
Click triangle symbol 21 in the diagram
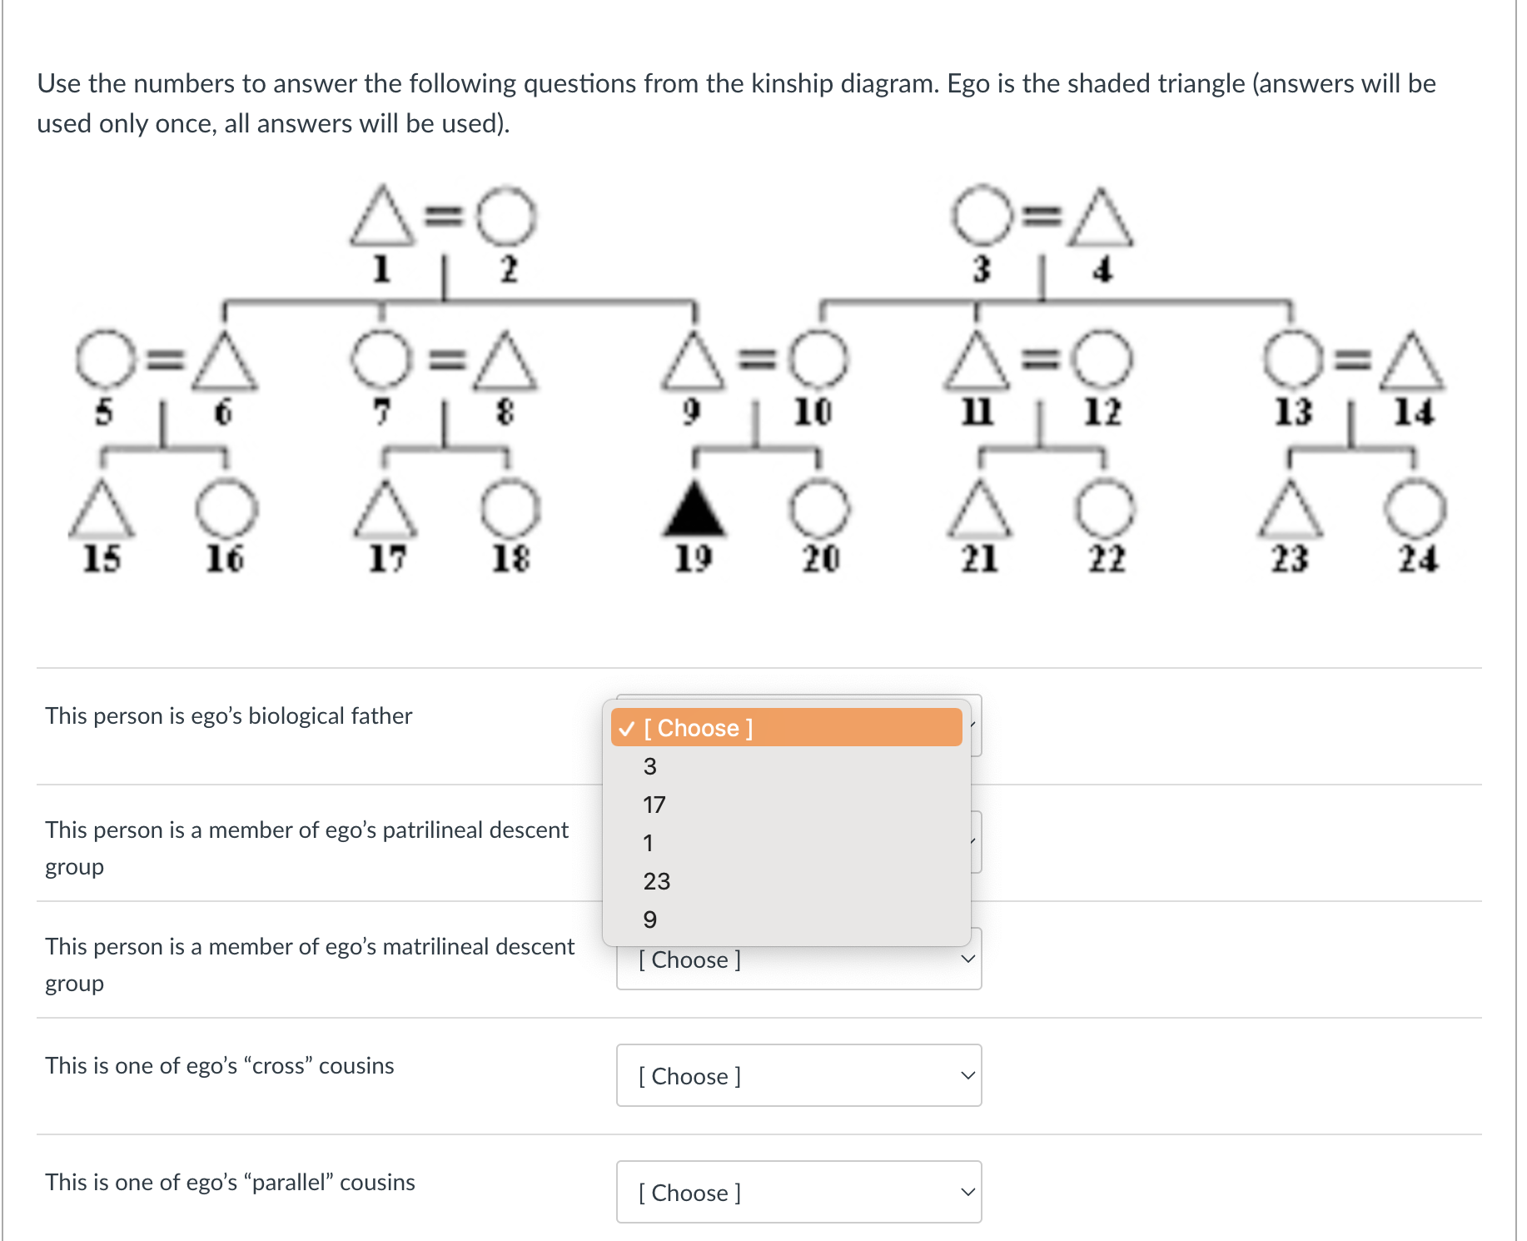tap(980, 509)
